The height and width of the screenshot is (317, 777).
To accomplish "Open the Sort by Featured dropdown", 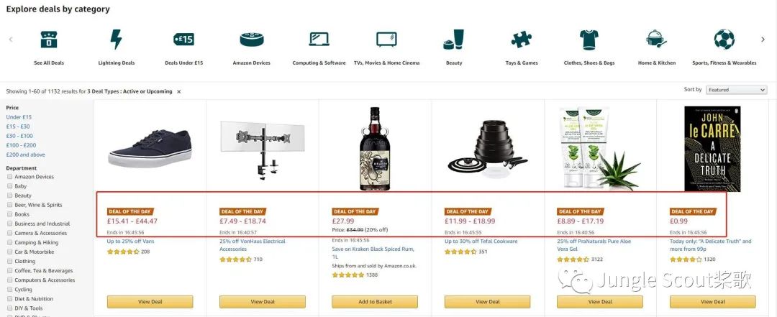I will pos(736,90).
